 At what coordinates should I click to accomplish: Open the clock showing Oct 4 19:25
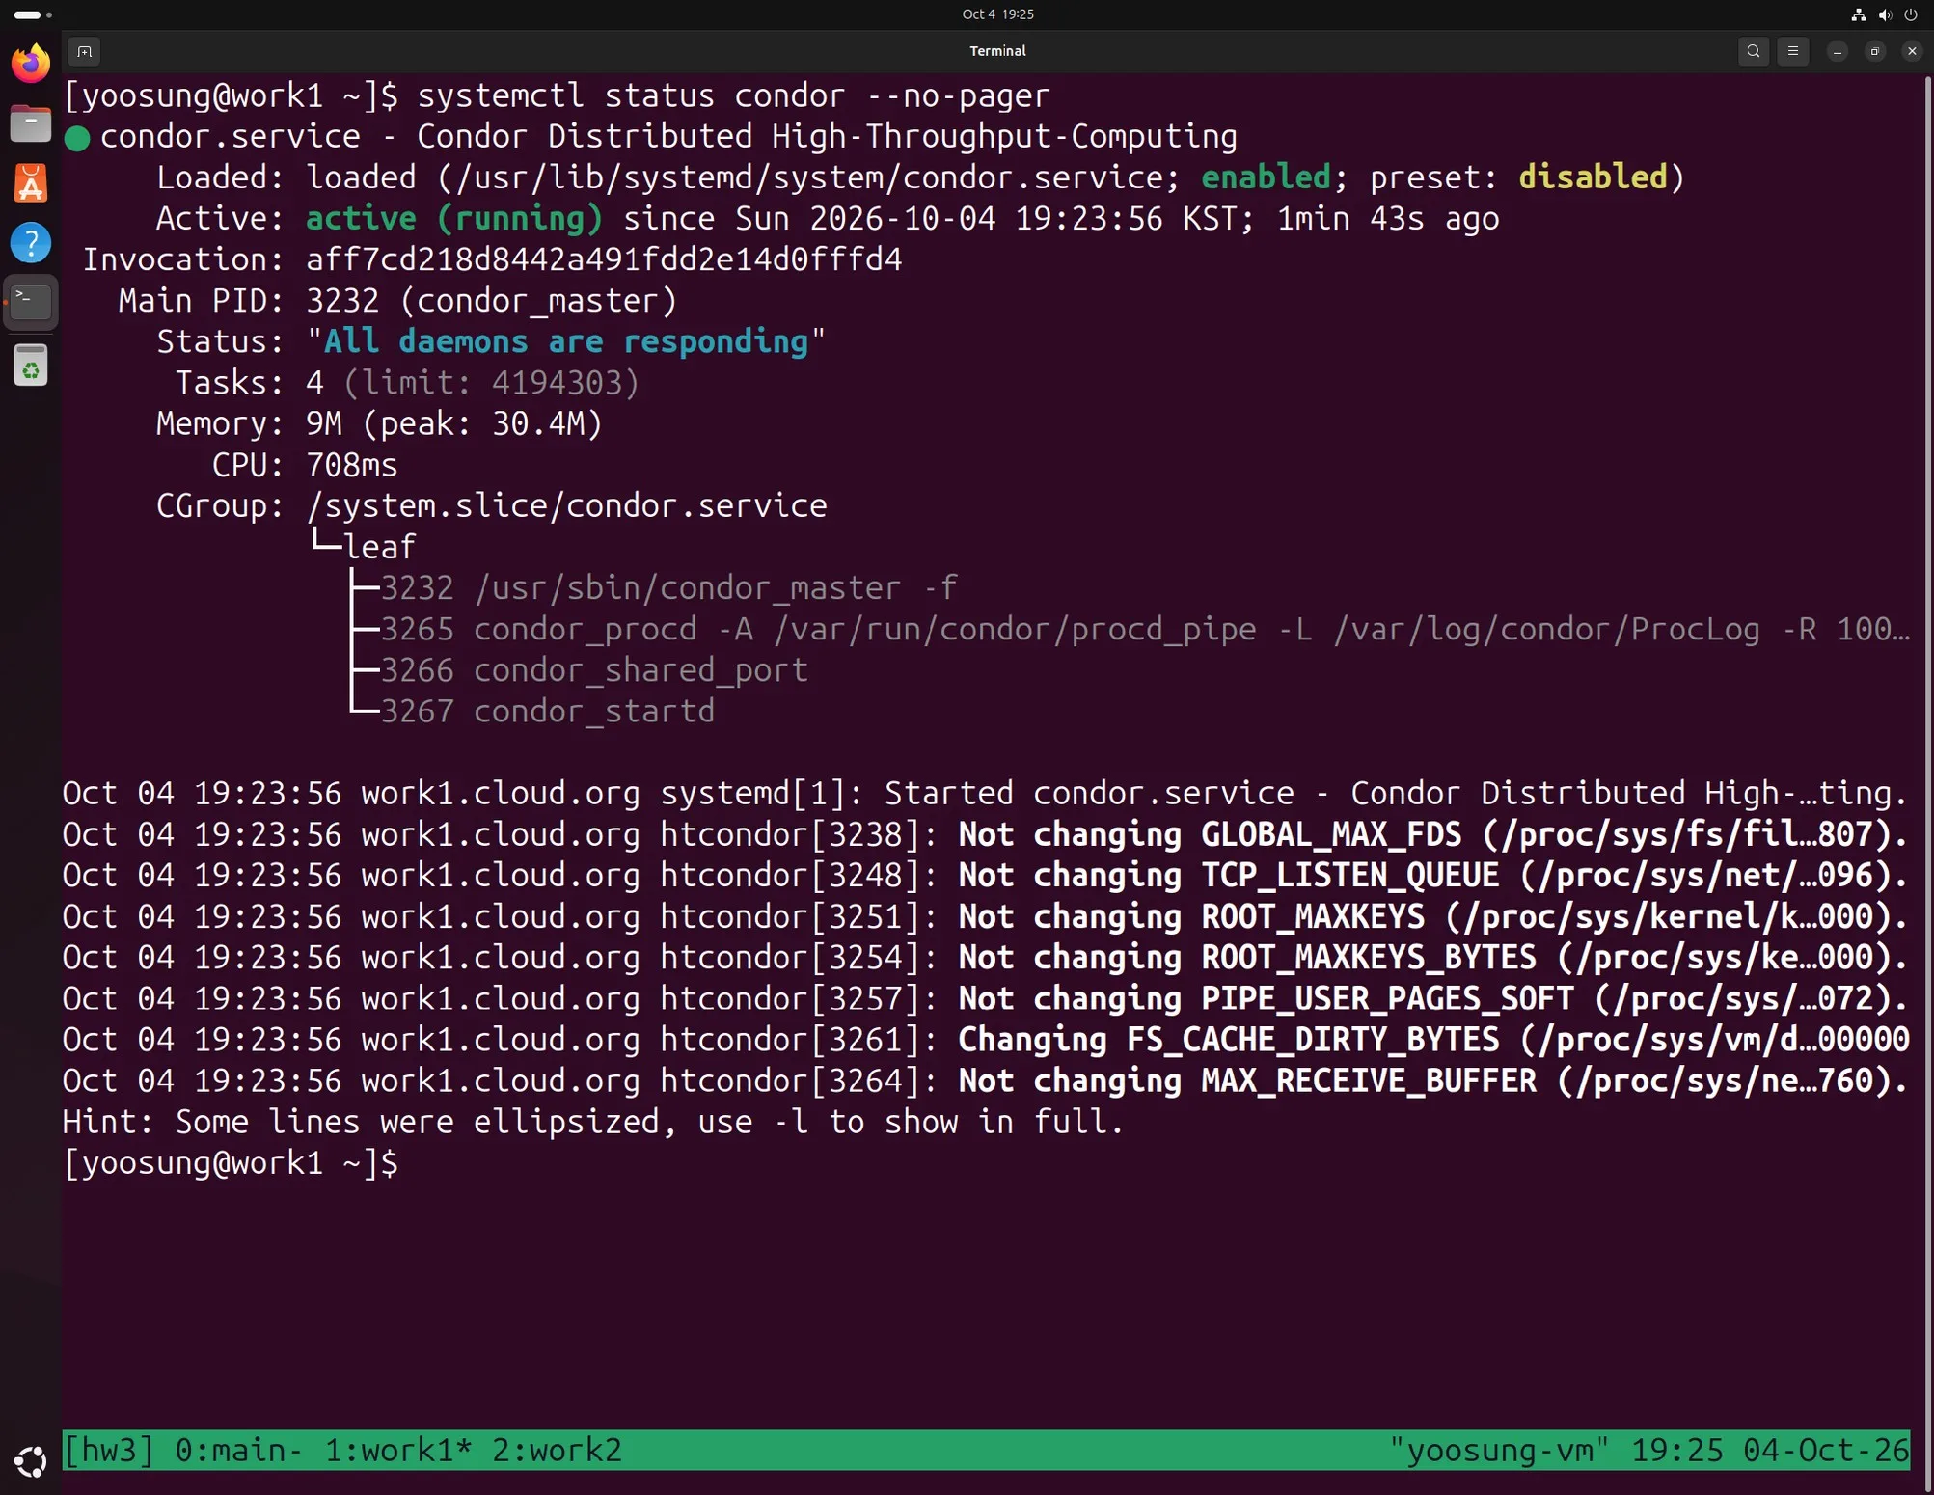(x=997, y=14)
